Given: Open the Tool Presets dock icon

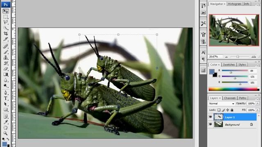Looking at the screenshot, I should coord(203,23).
